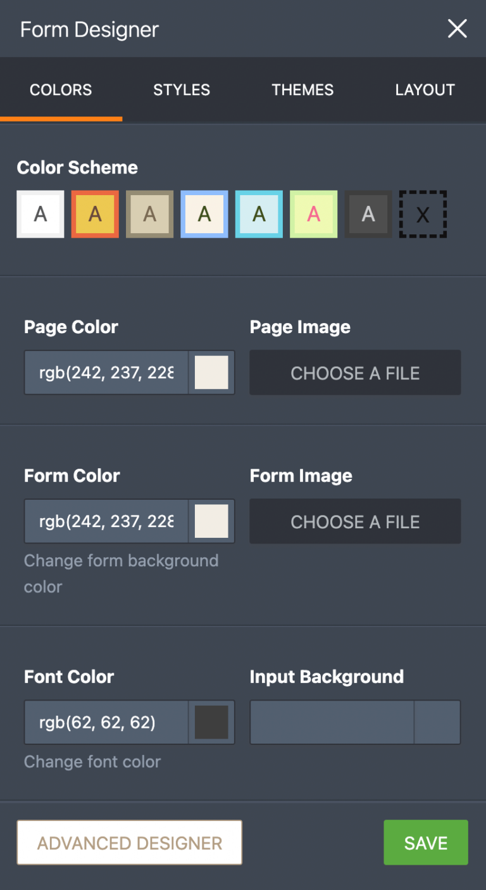486x890 pixels.
Task: Select the white color scheme swatch
Action: (x=40, y=214)
